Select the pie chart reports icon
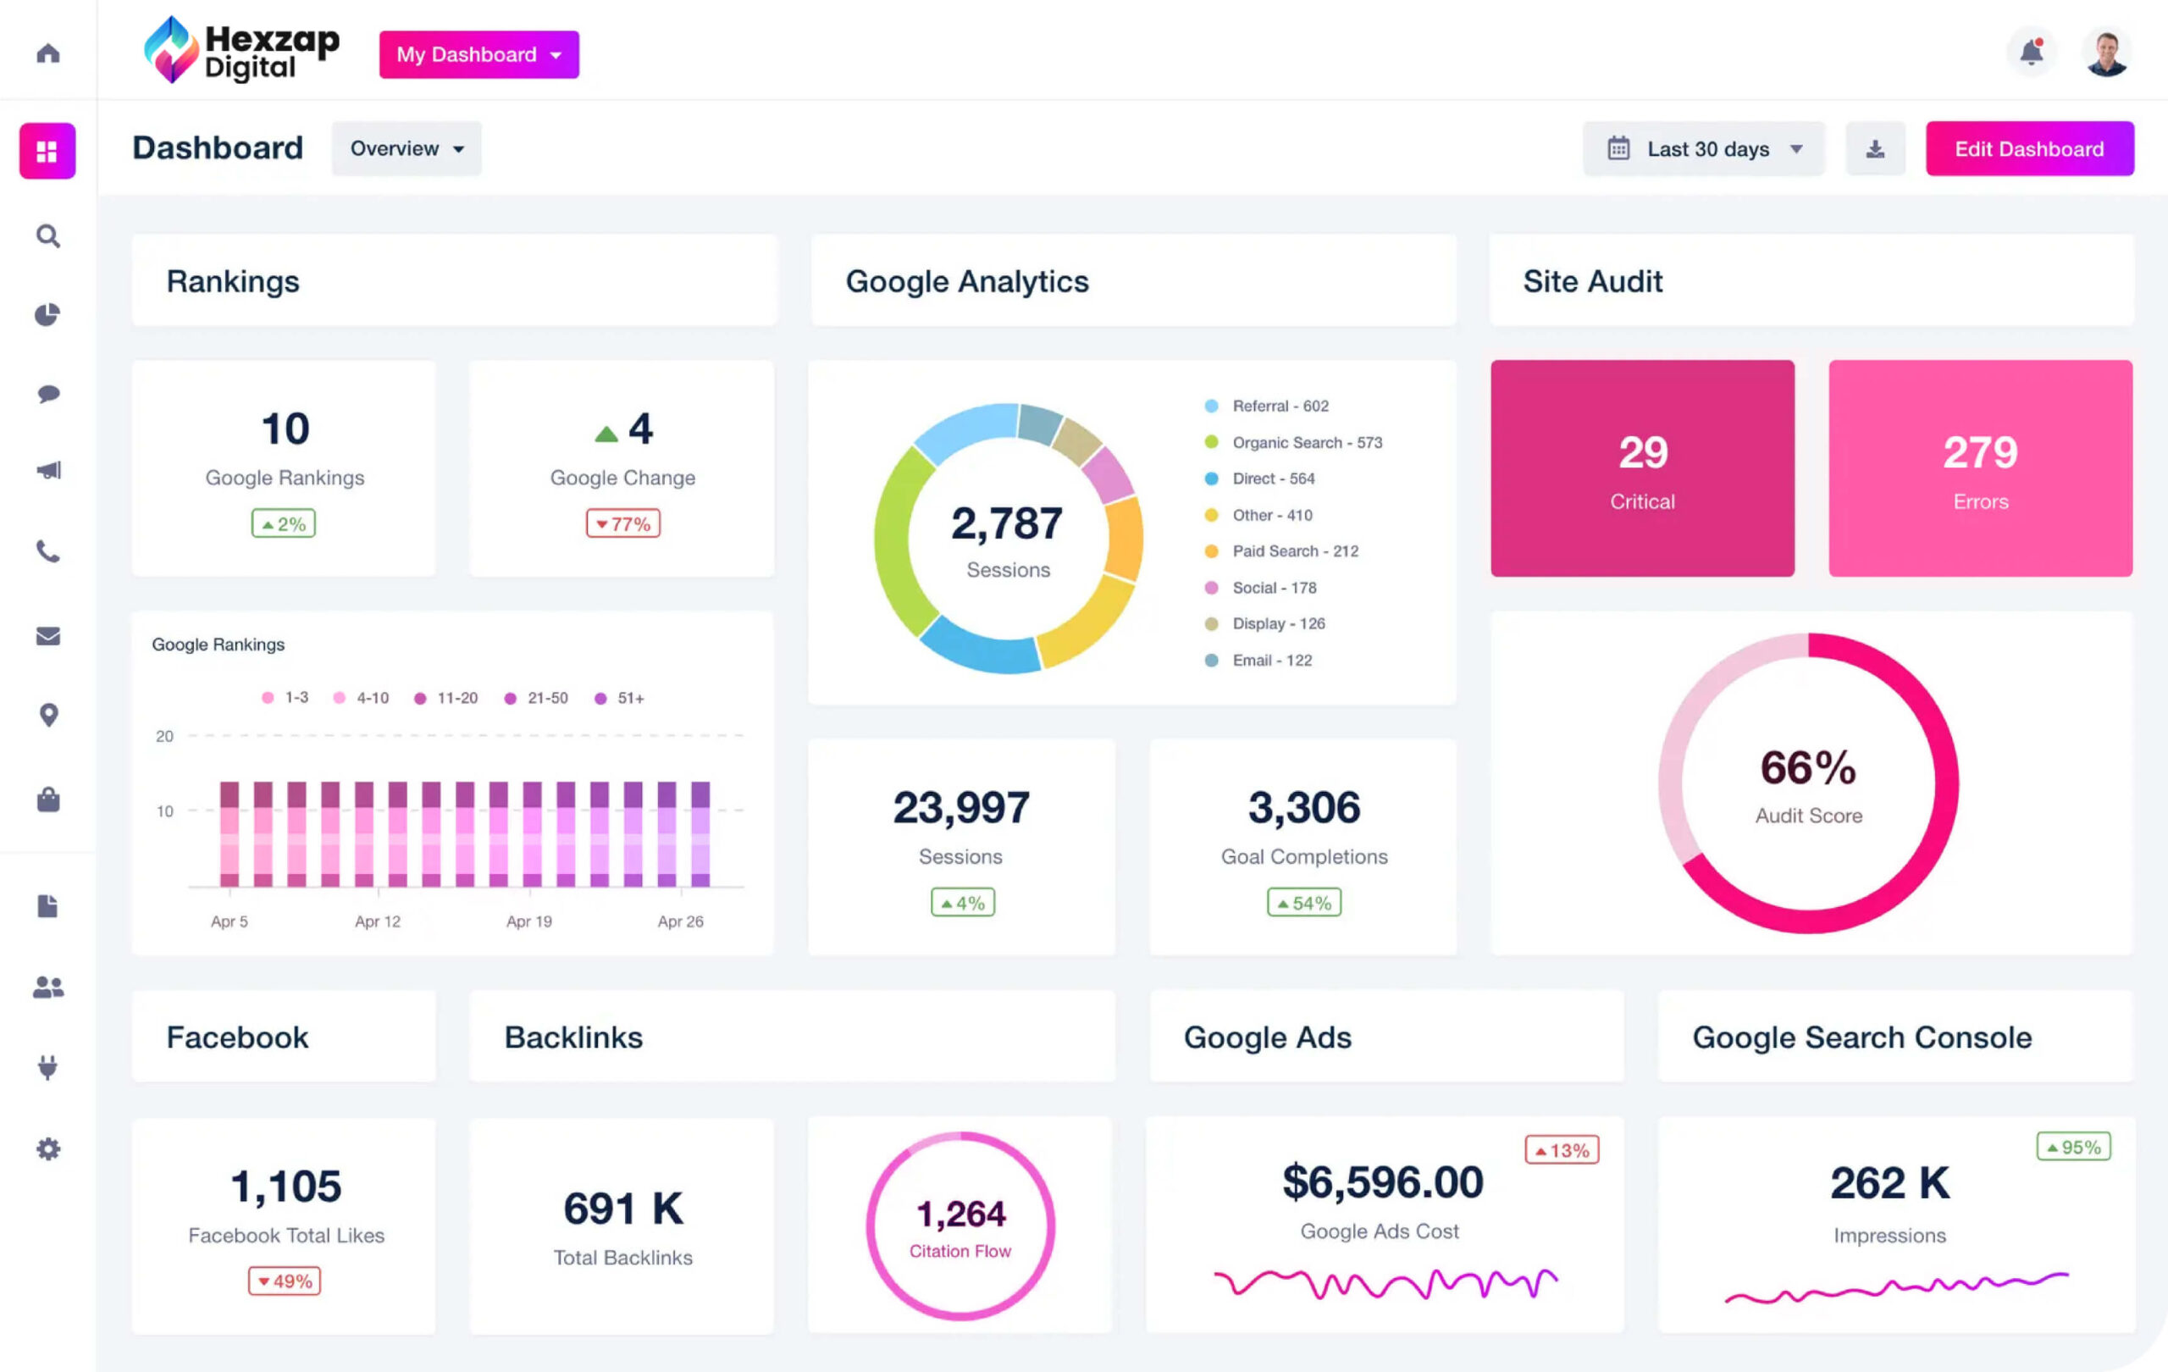 tap(47, 314)
